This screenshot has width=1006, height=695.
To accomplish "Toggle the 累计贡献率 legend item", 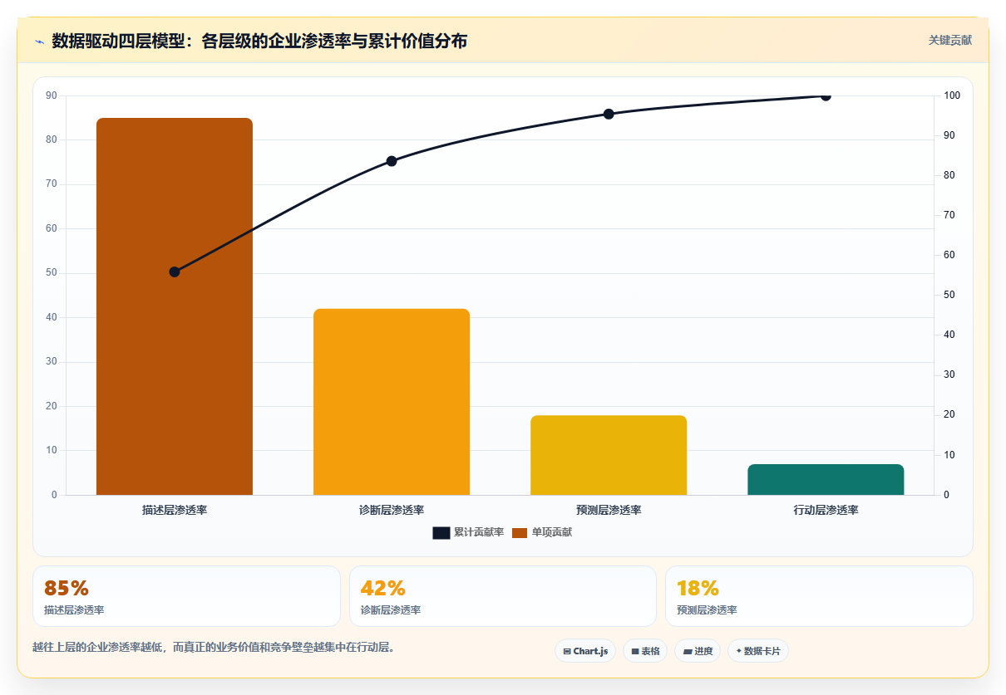I will (468, 532).
